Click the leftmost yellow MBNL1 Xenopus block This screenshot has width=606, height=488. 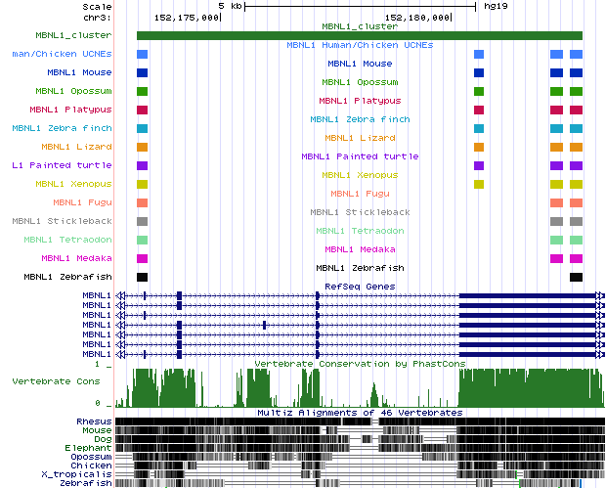143,185
